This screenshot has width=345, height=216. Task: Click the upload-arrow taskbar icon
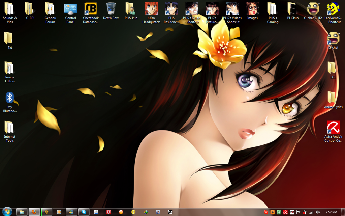96,212
